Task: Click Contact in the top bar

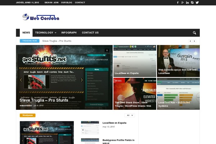Action: click(x=80, y=3)
